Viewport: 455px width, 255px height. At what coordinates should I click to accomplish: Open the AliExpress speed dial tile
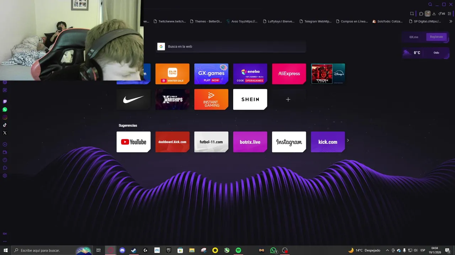(289, 74)
